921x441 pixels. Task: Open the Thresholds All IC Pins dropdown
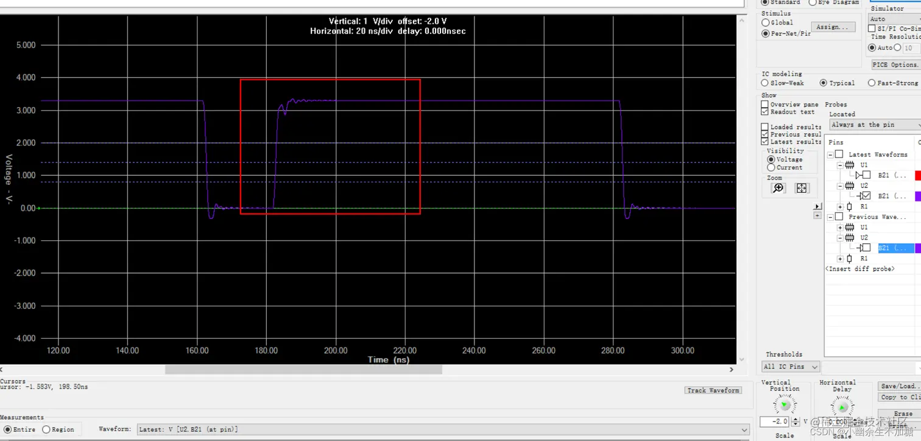(x=791, y=367)
